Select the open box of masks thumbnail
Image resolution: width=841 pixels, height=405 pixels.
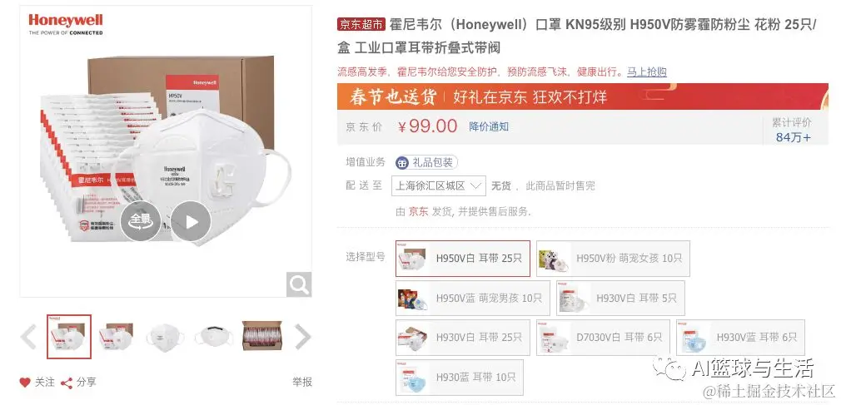coord(261,337)
